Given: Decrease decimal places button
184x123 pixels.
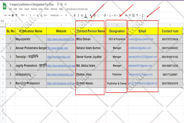Looking at the screenshot, I should tap(37, 15).
